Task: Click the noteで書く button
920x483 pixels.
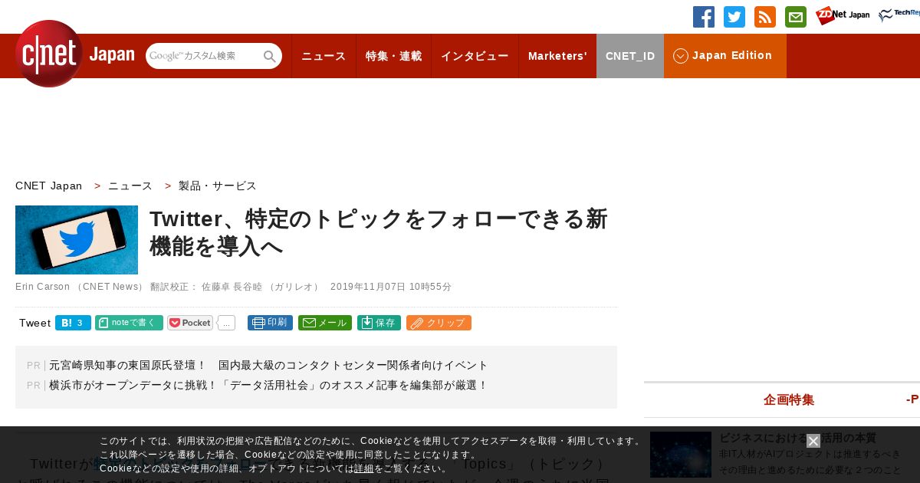Action: (x=129, y=323)
